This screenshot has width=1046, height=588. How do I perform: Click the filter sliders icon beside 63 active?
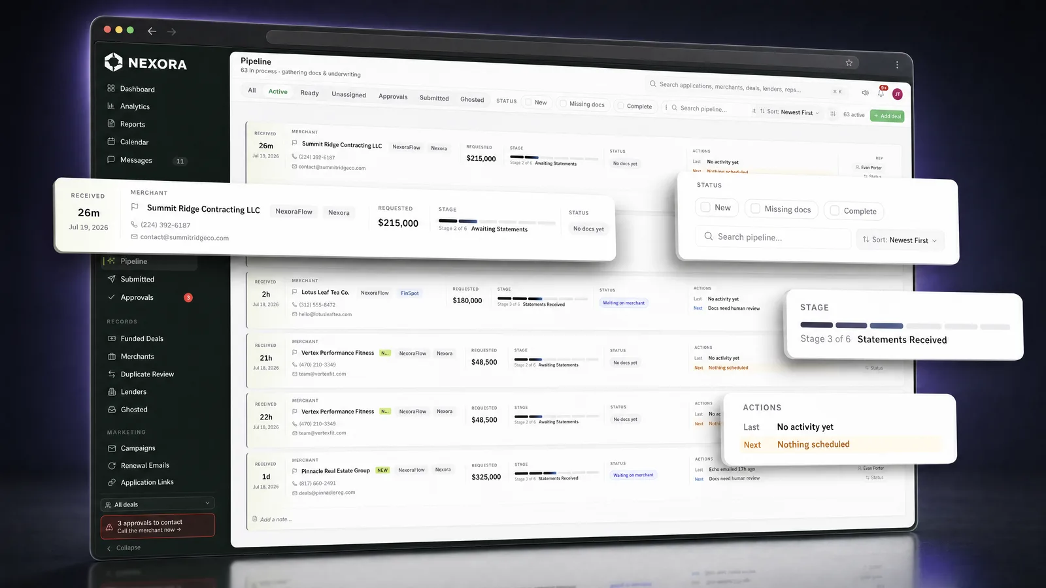833,114
